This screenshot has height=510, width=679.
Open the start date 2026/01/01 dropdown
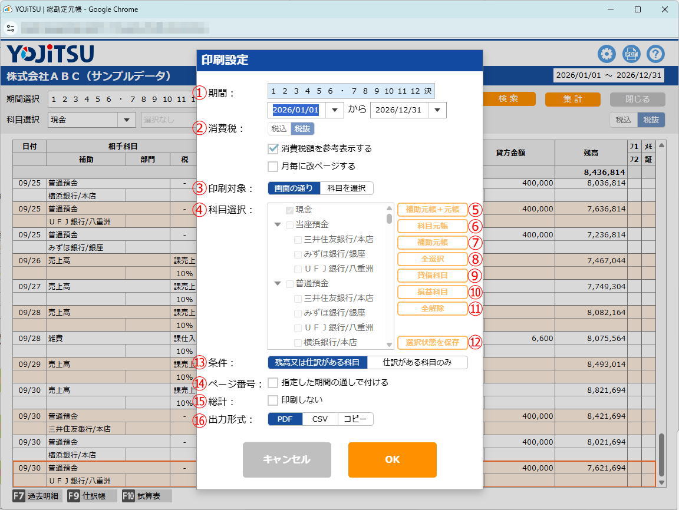click(x=335, y=110)
